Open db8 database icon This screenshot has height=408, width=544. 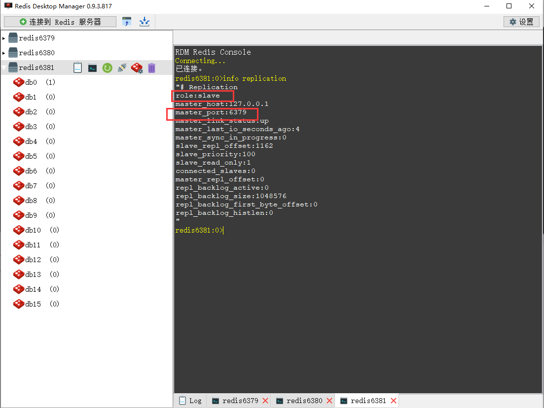[x=18, y=201]
